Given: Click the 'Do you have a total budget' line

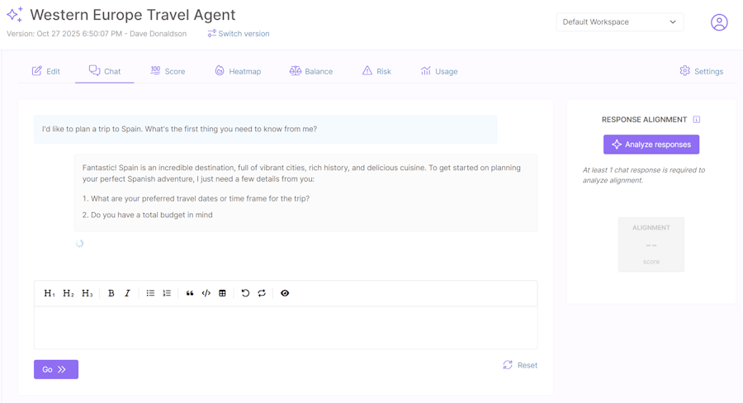Looking at the screenshot, I should click(x=148, y=215).
